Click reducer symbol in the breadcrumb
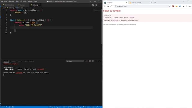 20,8
